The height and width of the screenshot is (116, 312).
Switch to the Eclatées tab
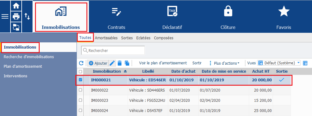143,38
